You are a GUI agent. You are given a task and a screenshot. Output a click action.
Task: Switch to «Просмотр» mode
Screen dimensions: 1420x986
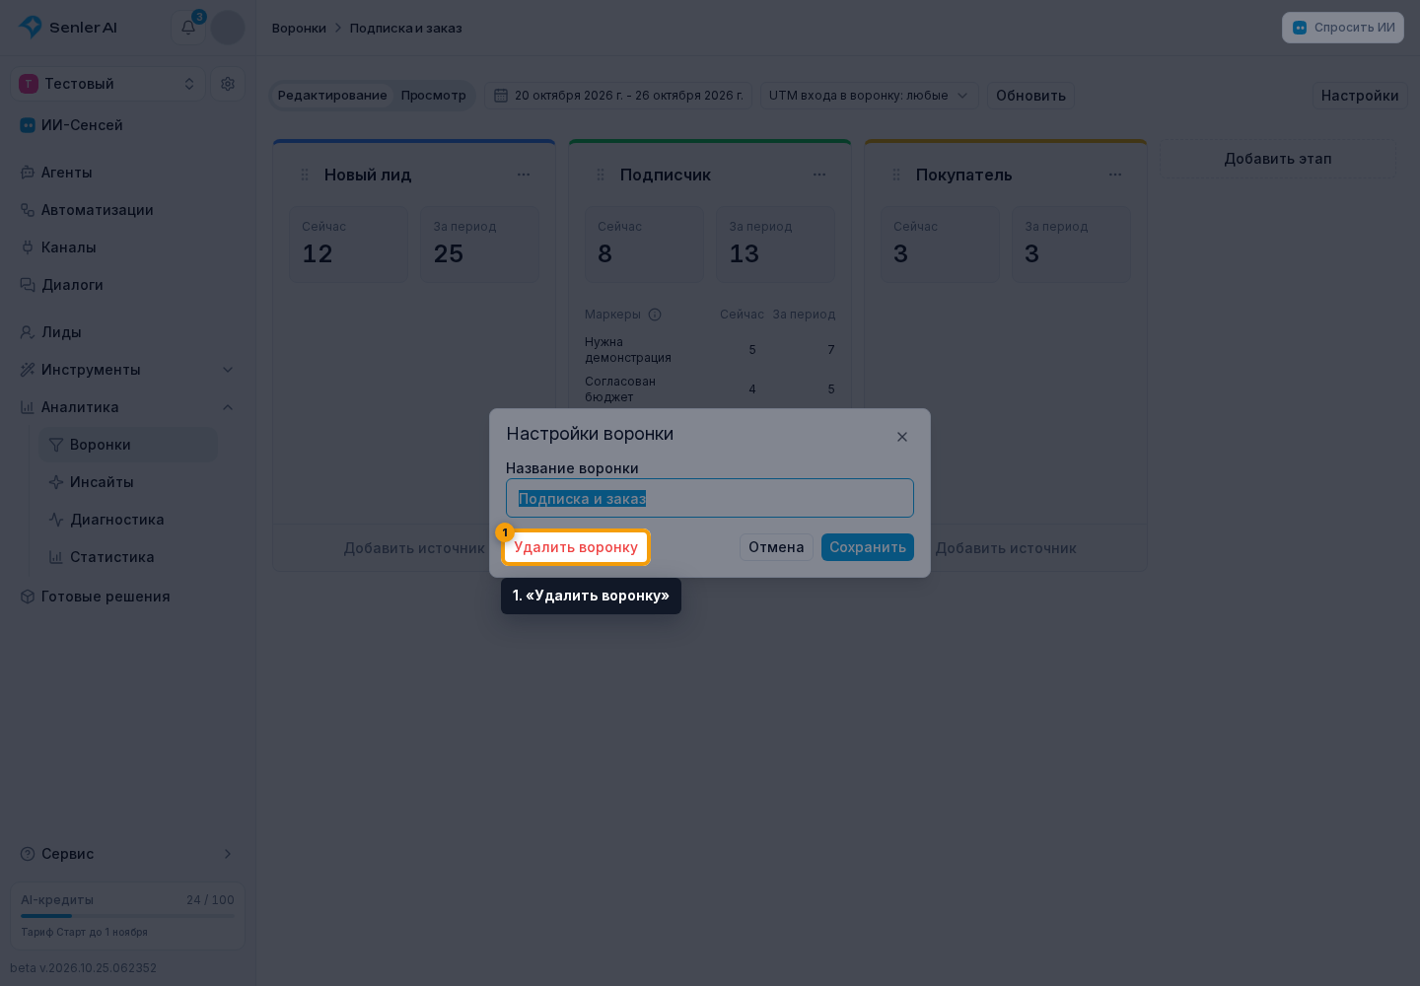434,96
